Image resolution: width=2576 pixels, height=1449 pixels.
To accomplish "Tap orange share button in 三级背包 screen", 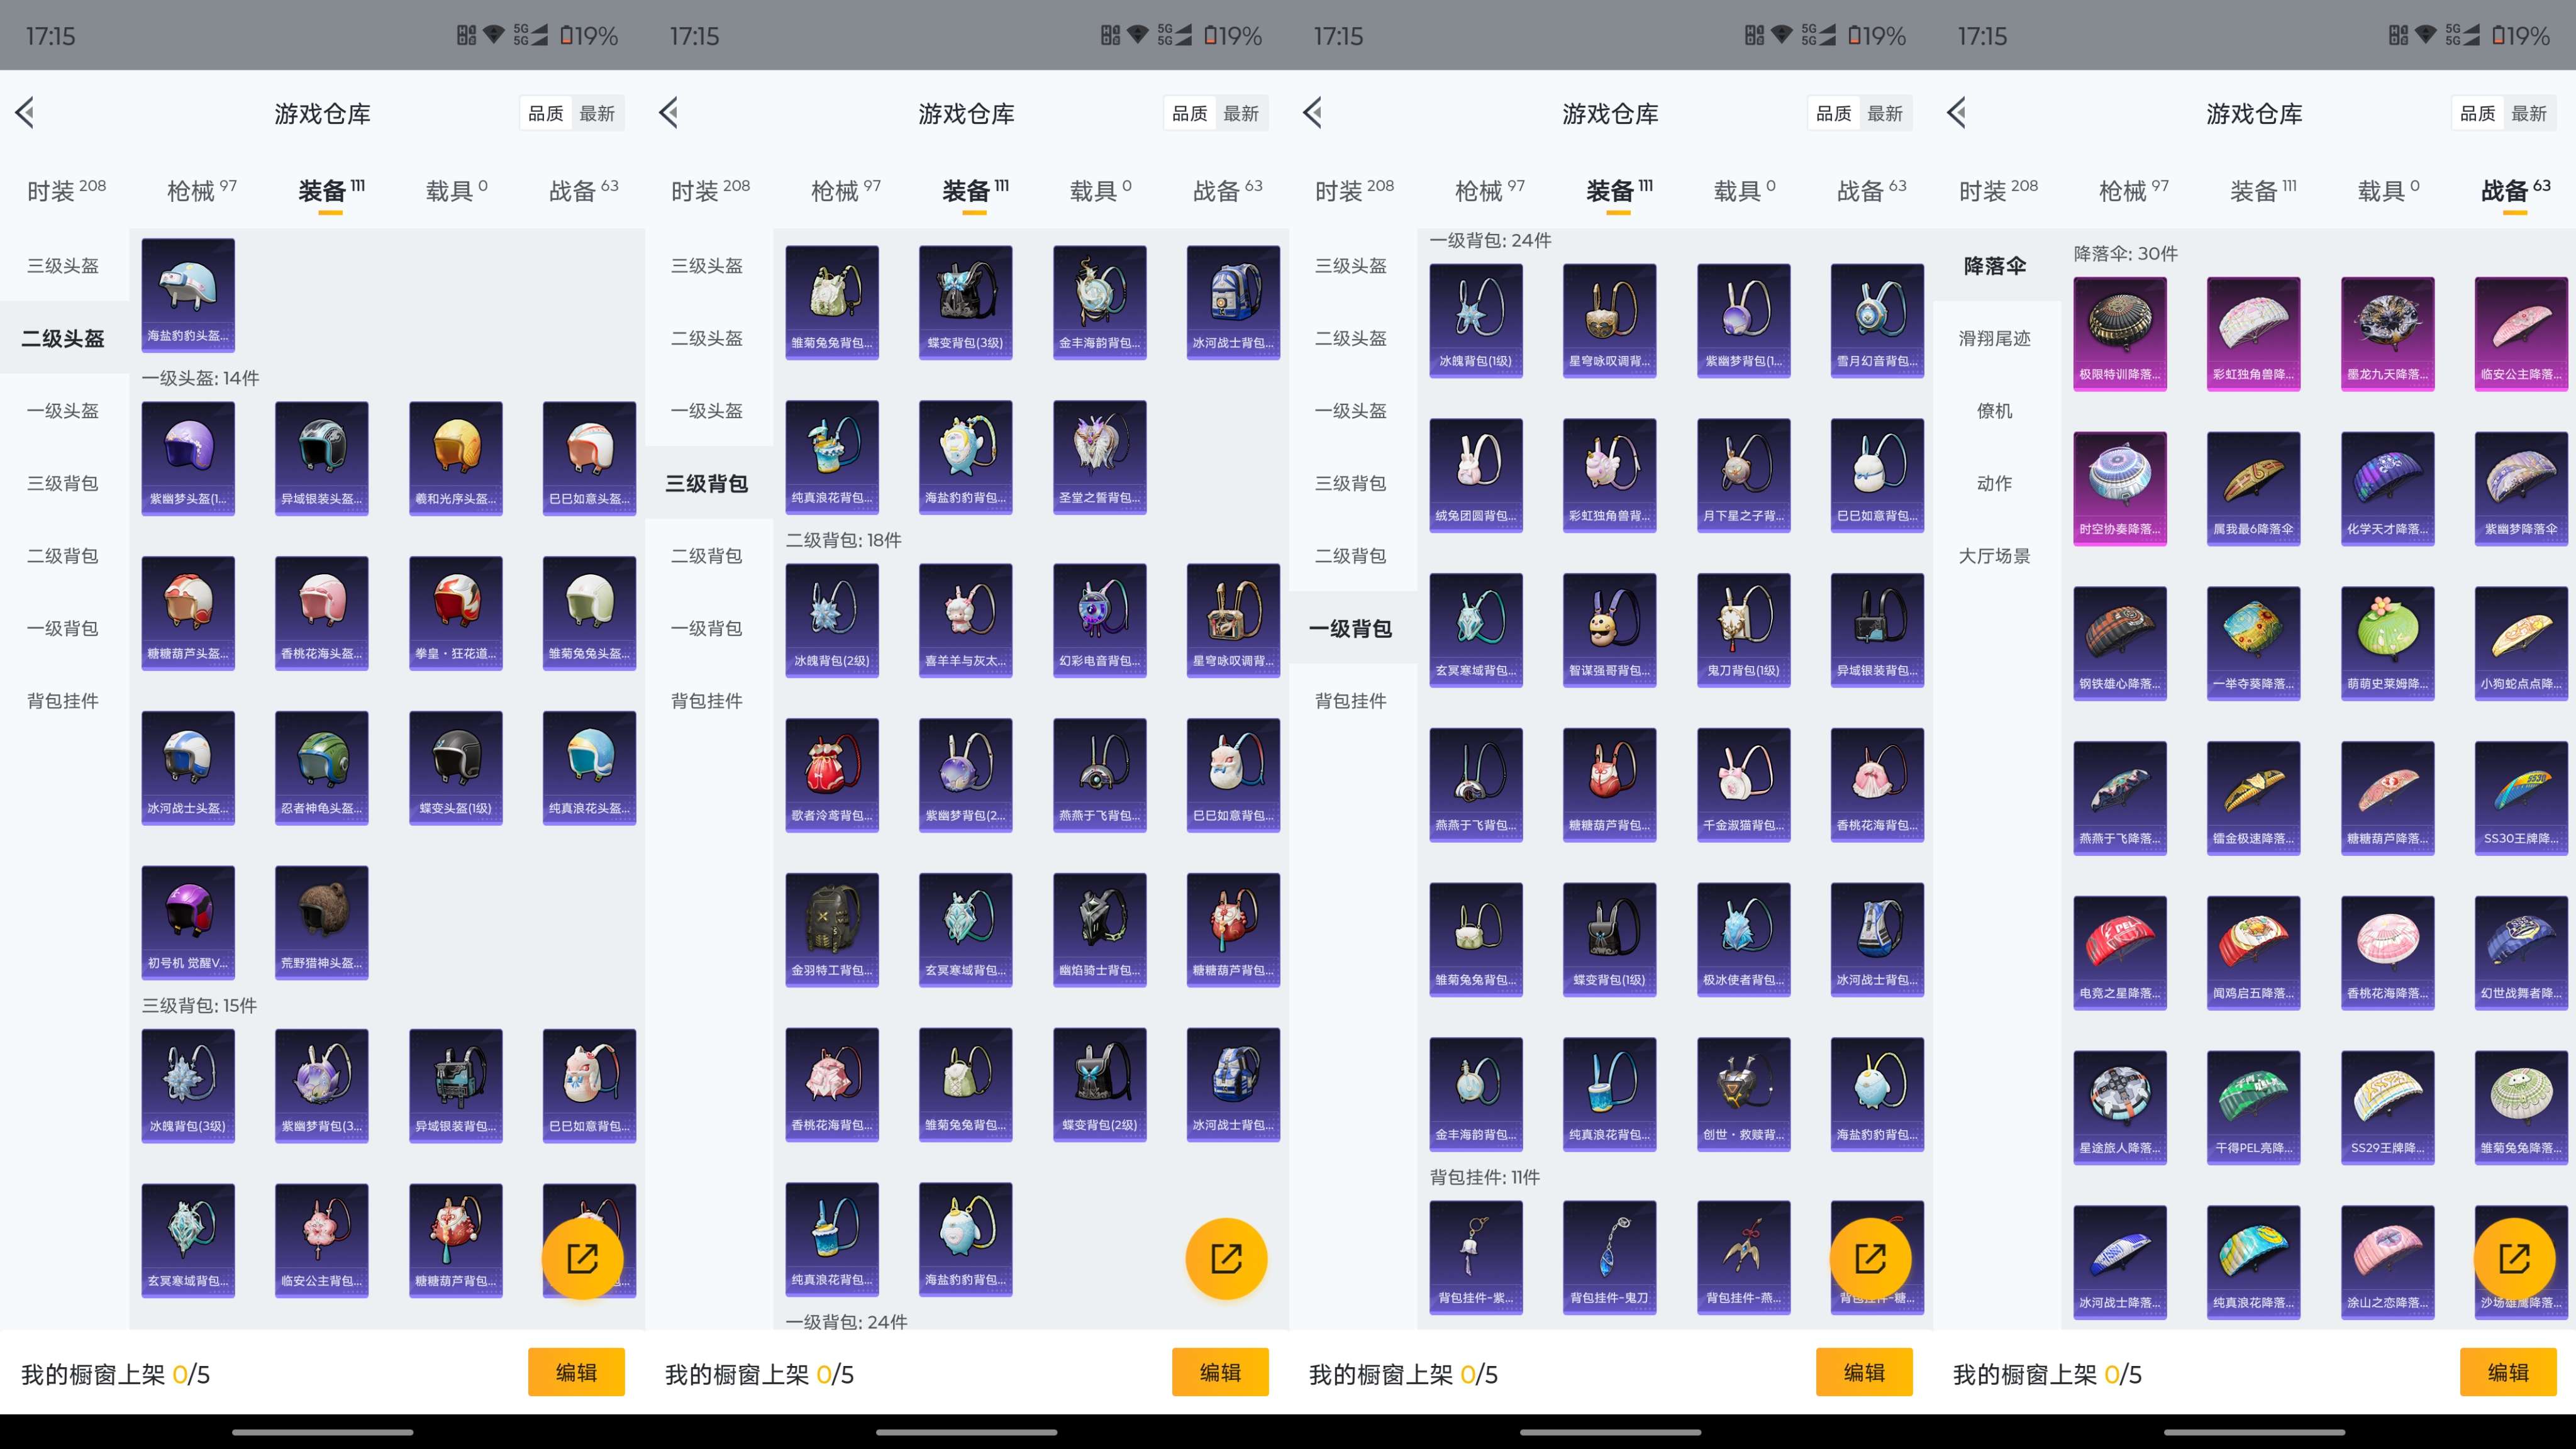I will click(x=1226, y=1258).
